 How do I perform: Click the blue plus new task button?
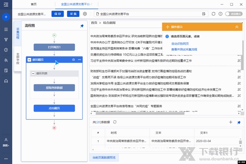tap(6, 17)
